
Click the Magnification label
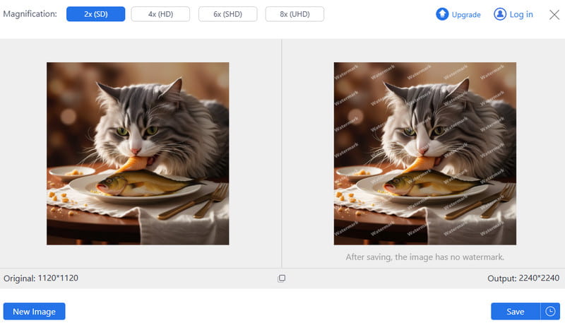click(x=30, y=14)
